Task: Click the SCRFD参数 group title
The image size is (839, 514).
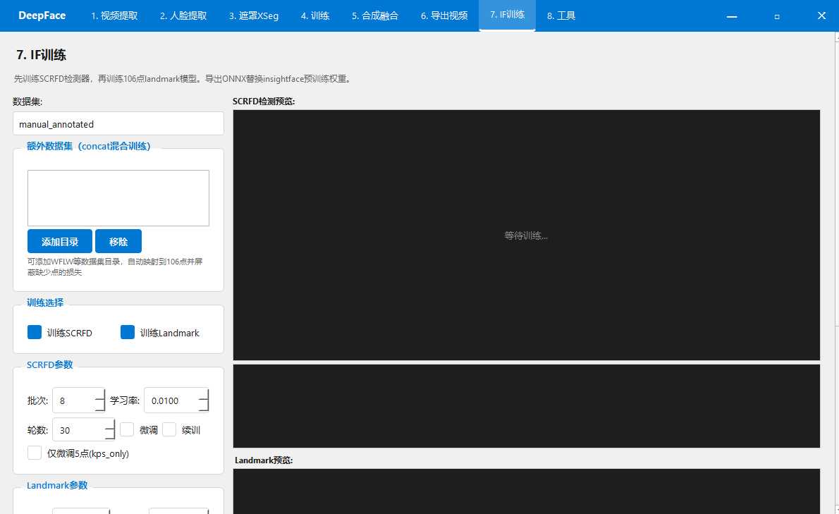Action: (x=50, y=365)
